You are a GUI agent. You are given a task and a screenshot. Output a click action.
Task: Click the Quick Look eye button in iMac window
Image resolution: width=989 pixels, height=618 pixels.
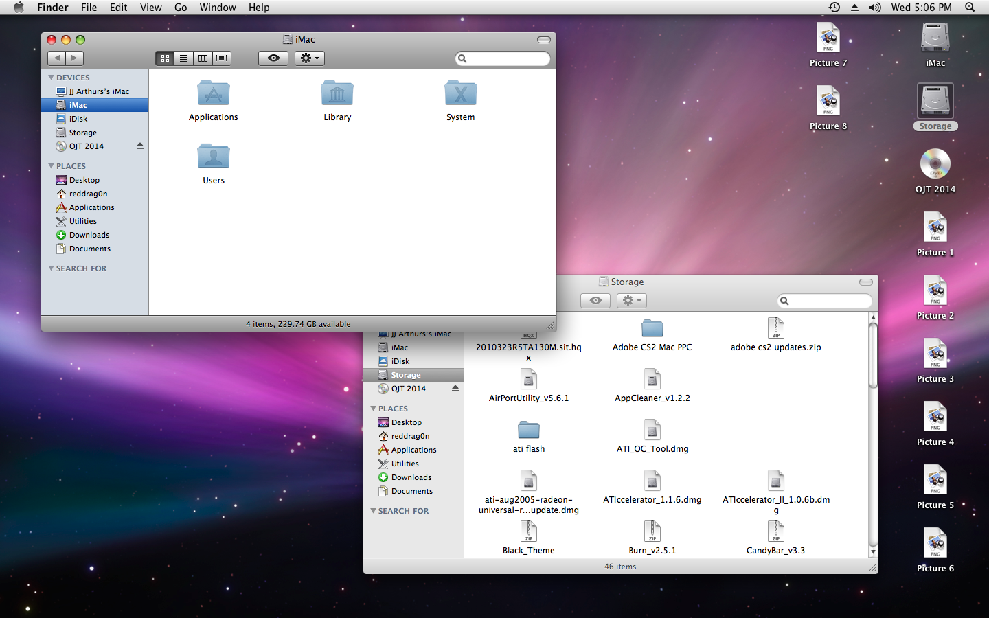coord(273,58)
